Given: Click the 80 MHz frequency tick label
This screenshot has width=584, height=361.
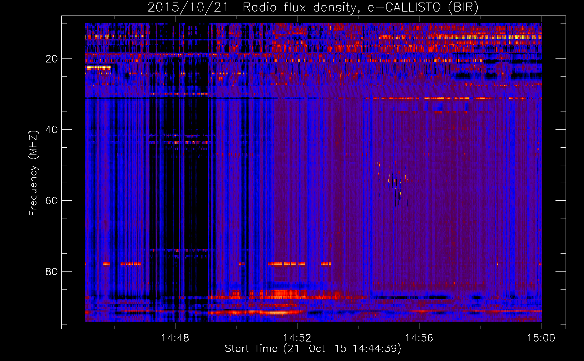Looking at the screenshot, I should (x=52, y=271).
